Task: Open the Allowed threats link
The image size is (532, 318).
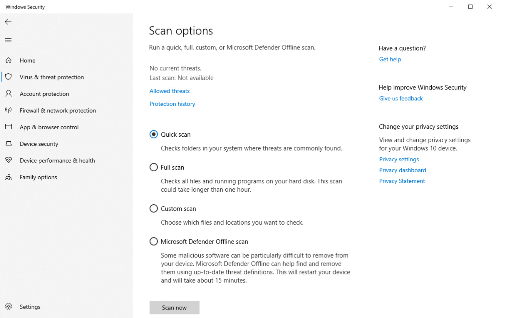Action: 169,91
